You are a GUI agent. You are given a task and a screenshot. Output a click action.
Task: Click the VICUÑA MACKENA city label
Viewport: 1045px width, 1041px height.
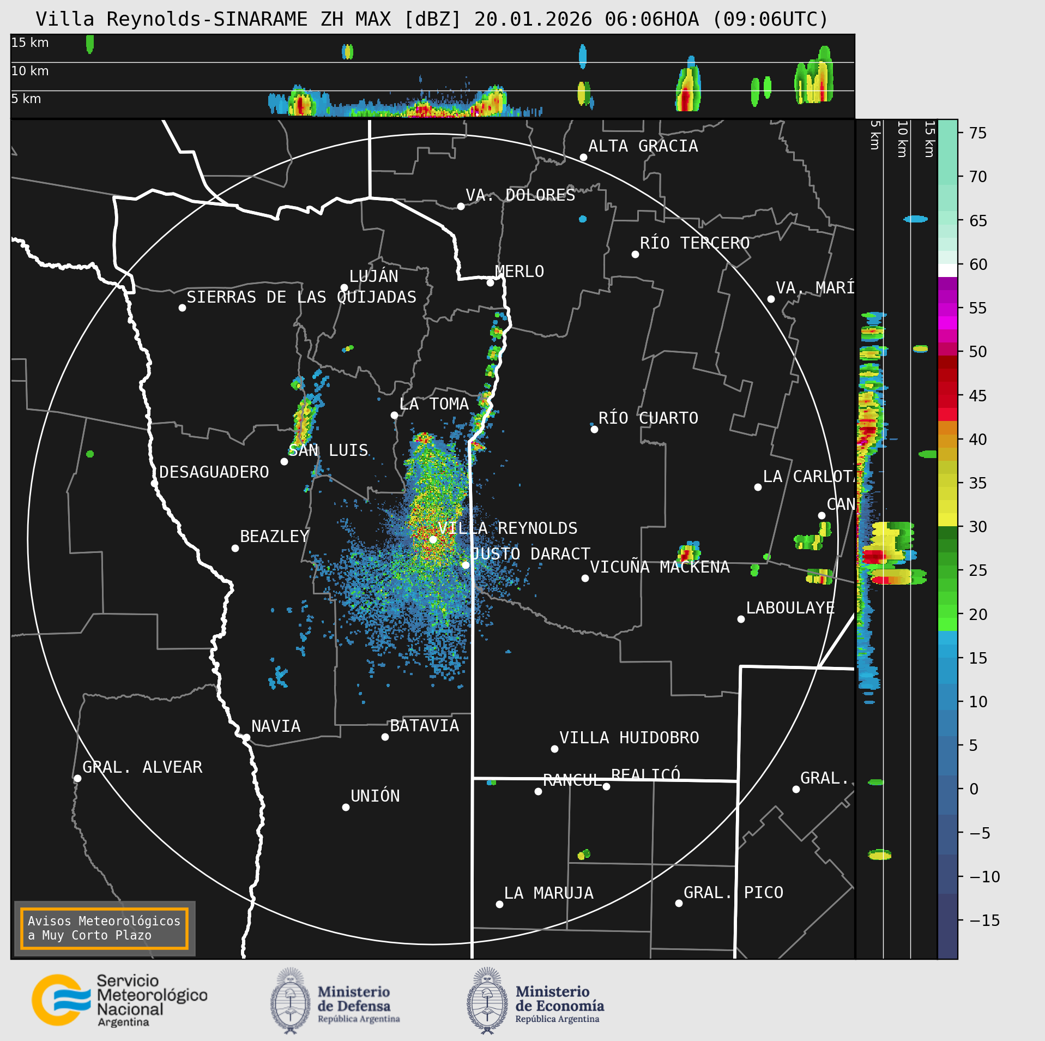point(660,567)
